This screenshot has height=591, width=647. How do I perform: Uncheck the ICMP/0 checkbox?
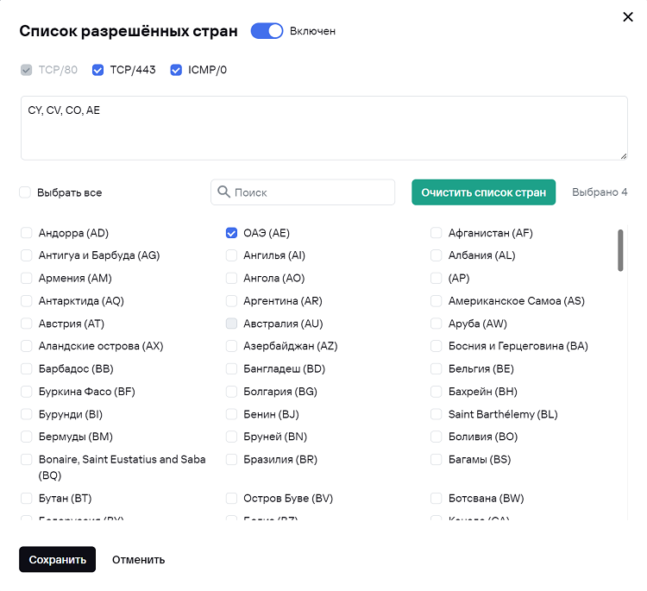177,70
